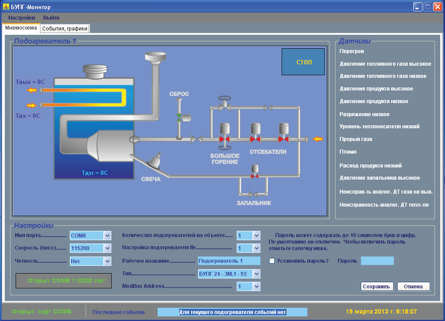Click the Твых outlet arrow icon
The width and height of the screenshot is (445, 321).
32,90
